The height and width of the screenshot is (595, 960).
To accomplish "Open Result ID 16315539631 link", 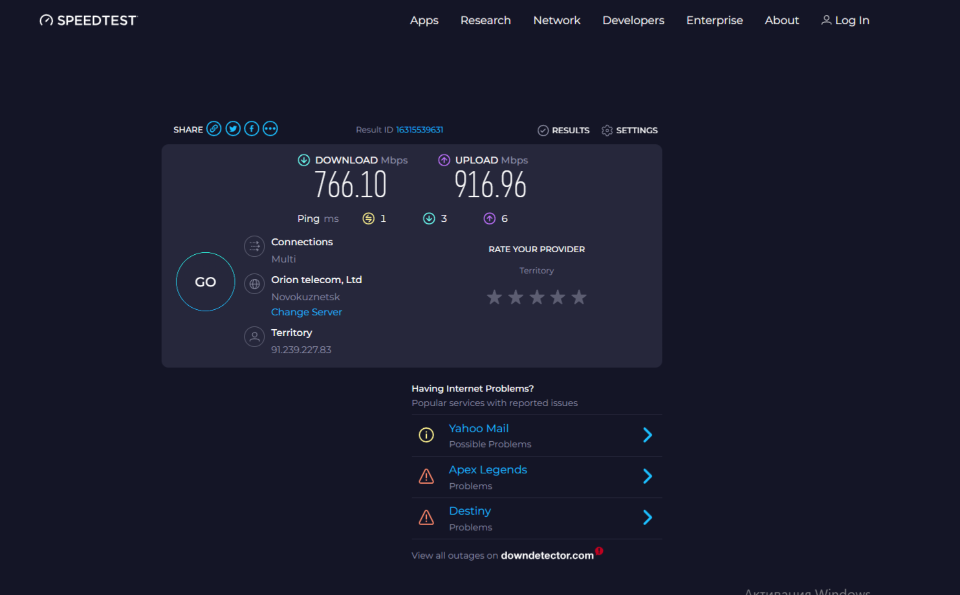I will (x=419, y=130).
